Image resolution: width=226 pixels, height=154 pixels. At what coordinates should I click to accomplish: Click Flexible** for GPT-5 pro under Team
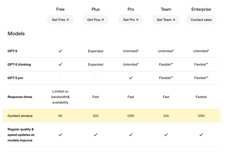pos(166,78)
